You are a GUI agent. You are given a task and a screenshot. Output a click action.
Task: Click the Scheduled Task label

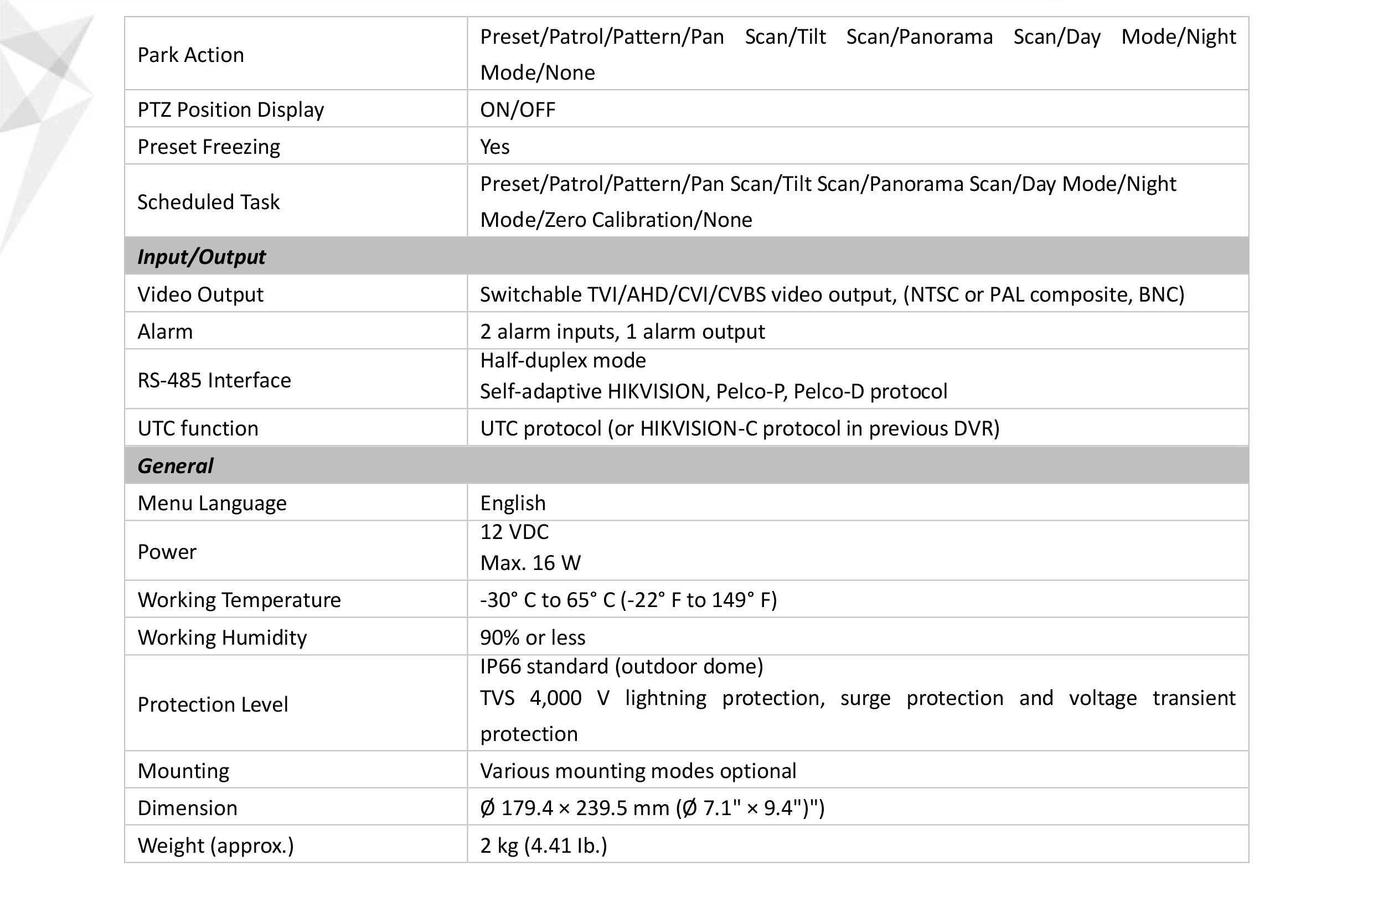(208, 202)
